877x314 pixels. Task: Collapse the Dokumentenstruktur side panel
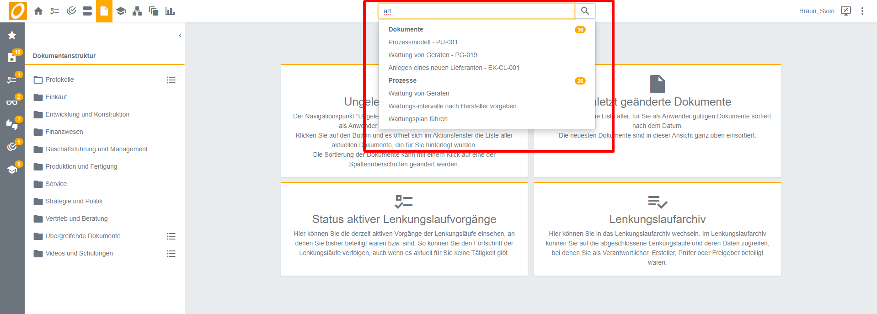pyautogui.click(x=180, y=36)
